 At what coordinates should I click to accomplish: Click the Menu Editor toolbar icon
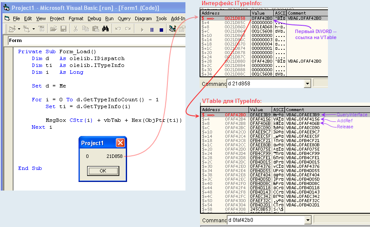[41, 29]
